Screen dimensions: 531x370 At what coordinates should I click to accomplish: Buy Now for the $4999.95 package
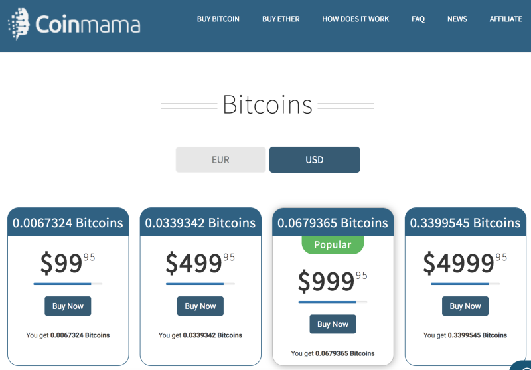pos(465,306)
